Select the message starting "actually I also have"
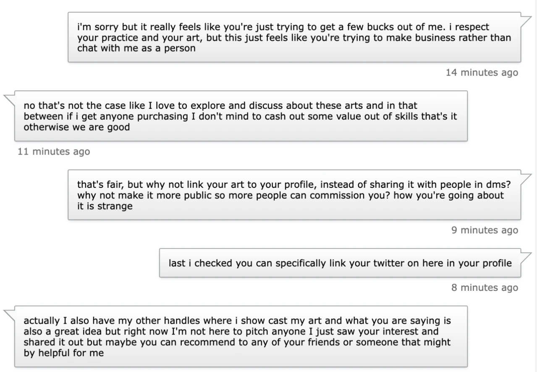Image resolution: width=537 pixels, height=372 pixels. coord(241,337)
